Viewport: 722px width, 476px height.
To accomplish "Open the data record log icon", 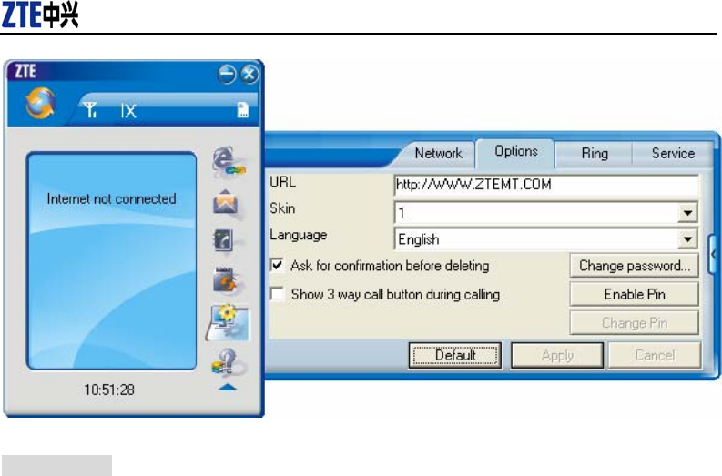I will pyautogui.click(x=226, y=280).
